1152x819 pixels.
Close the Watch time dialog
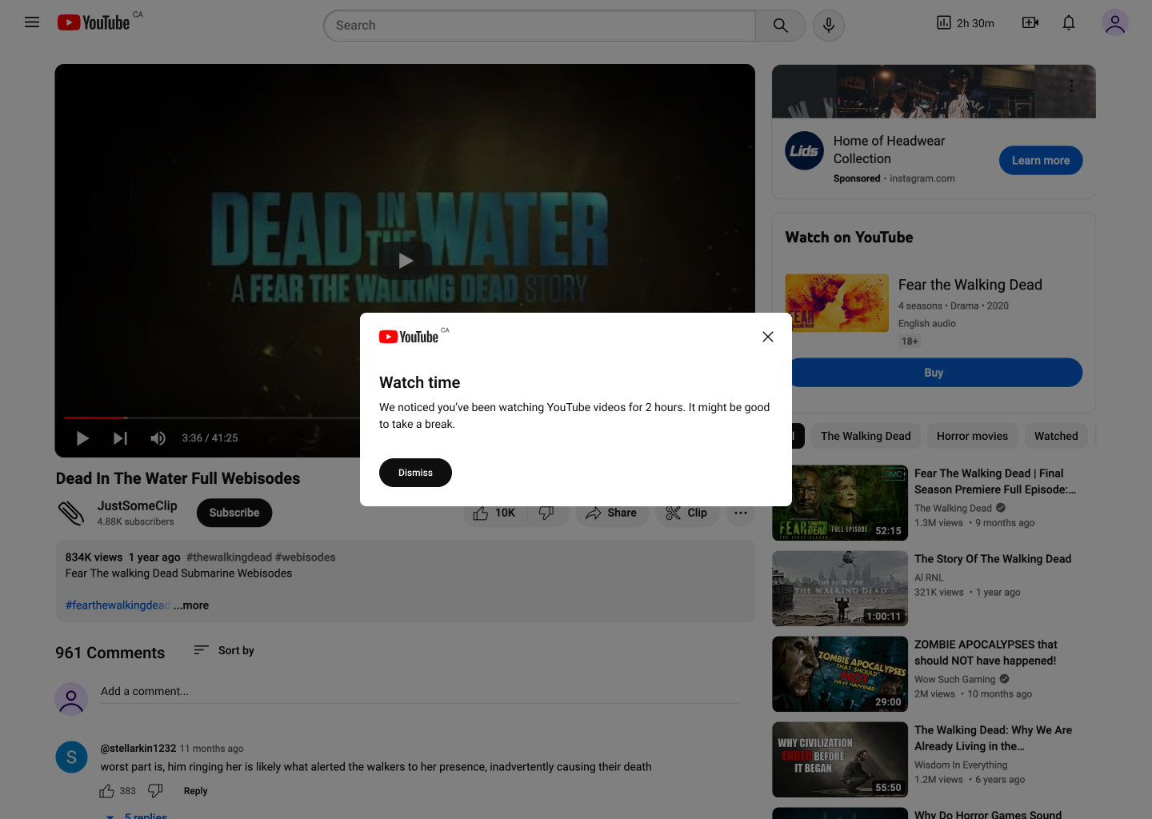coord(768,337)
